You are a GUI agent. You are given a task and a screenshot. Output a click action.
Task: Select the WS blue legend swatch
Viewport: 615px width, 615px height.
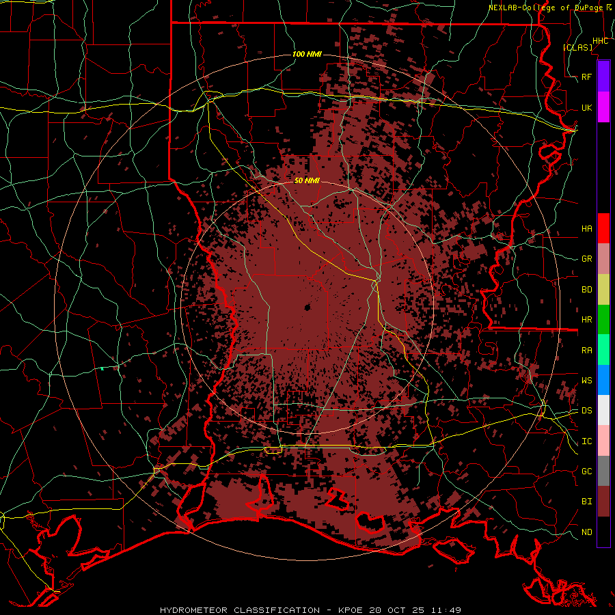click(603, 380)
